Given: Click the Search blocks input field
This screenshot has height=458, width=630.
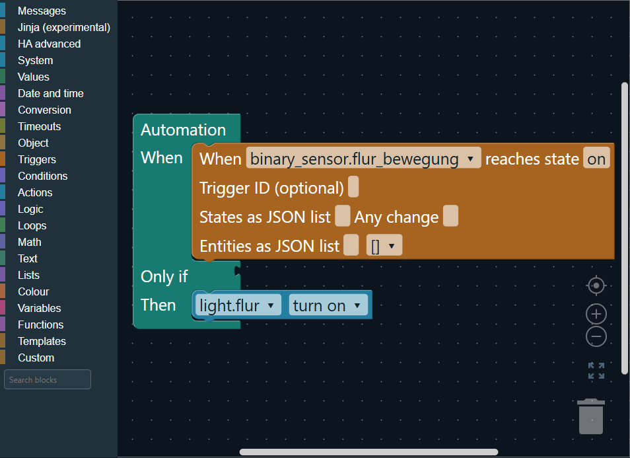Looking at the screenshot, I should 48,379.
